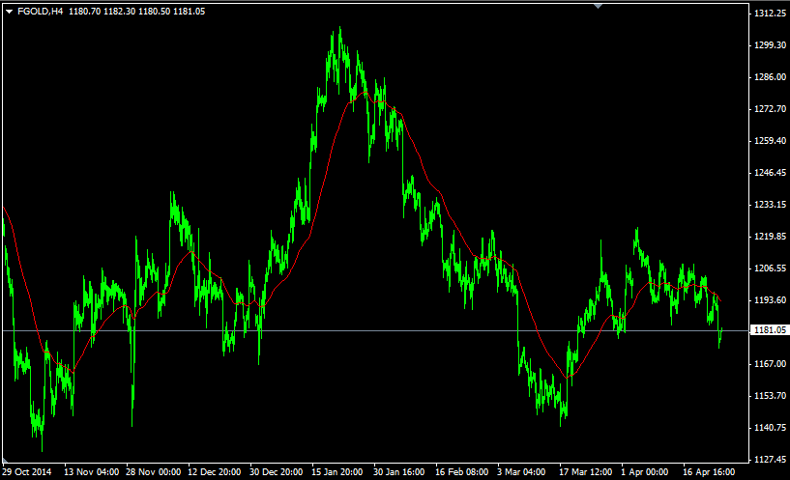Click price scale label 1206.55
This screenshot has height=480, width=790.
[x=770, y=268]
